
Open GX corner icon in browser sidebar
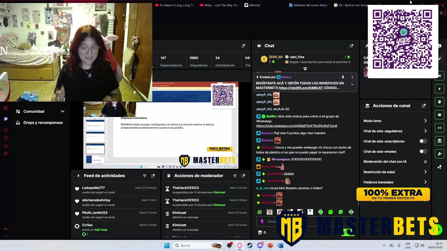click(x=6, y=229)
